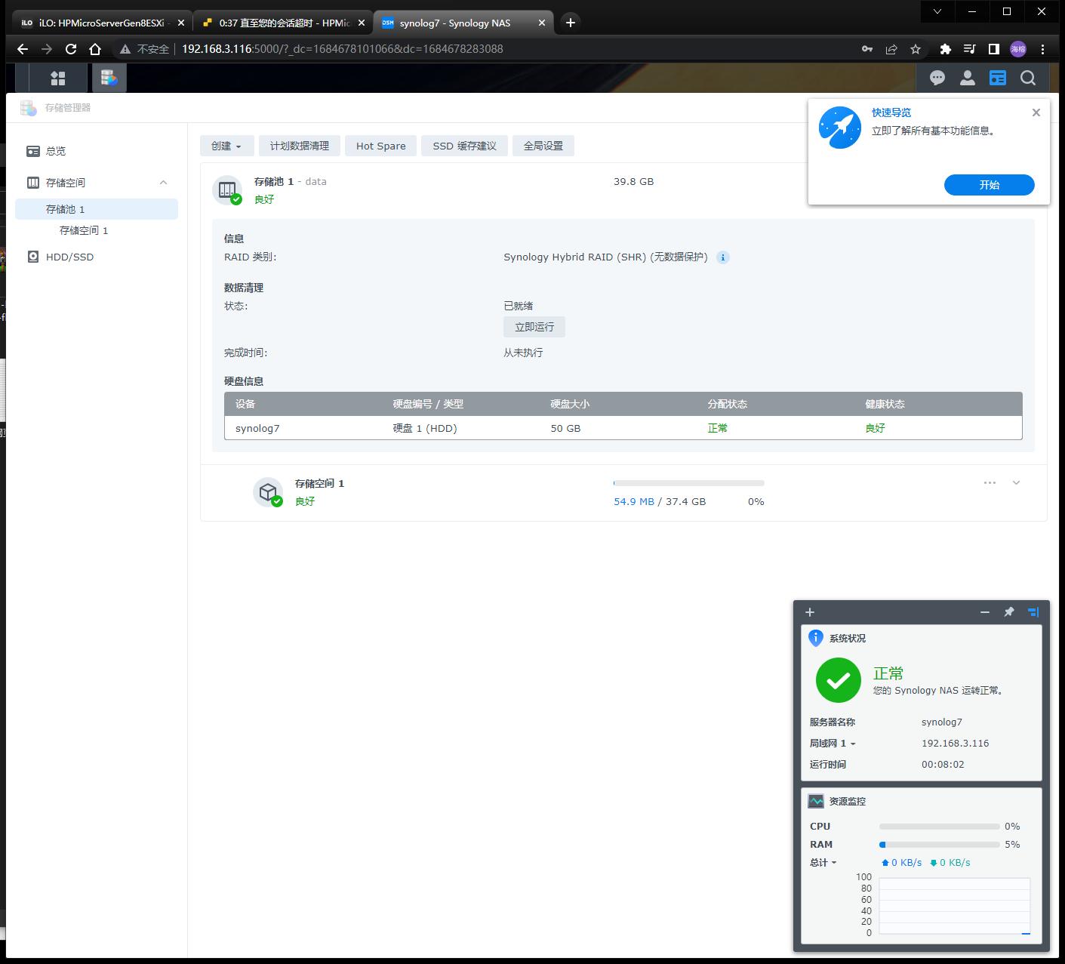Pin the system widget panel
The height and width of the screenshot is (964, 1065).
1009,612
